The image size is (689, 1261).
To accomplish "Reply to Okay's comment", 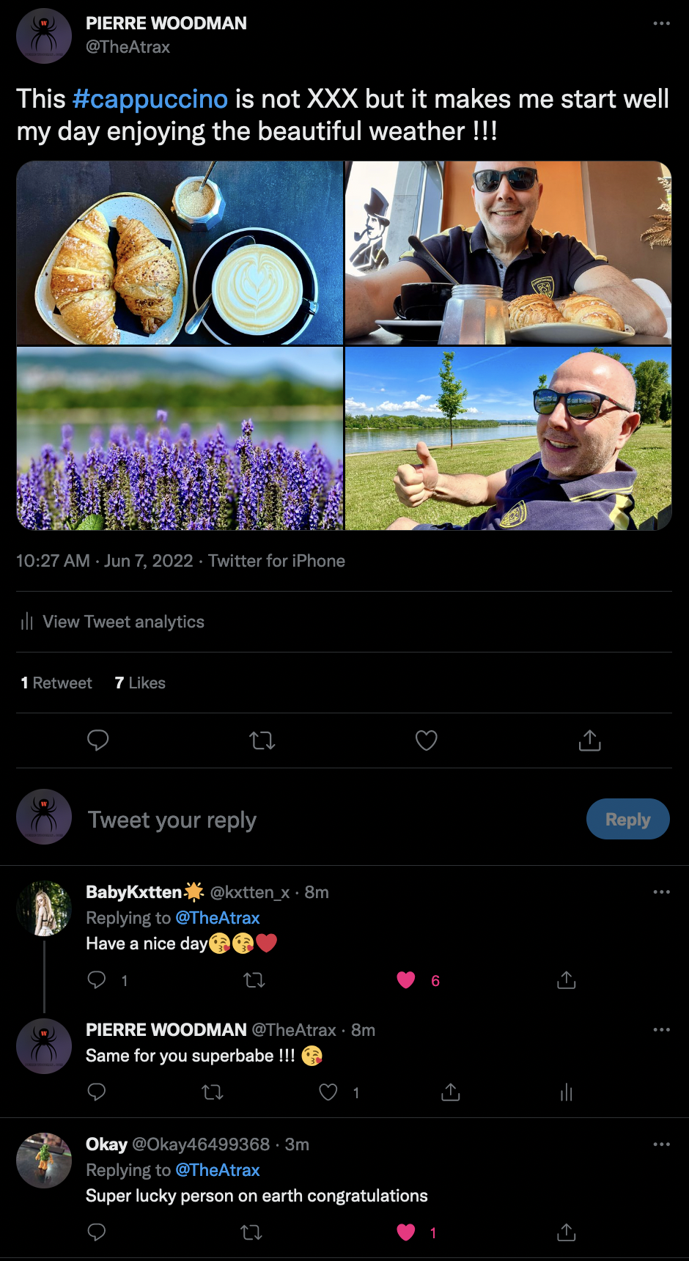I will pos(97,1232).
